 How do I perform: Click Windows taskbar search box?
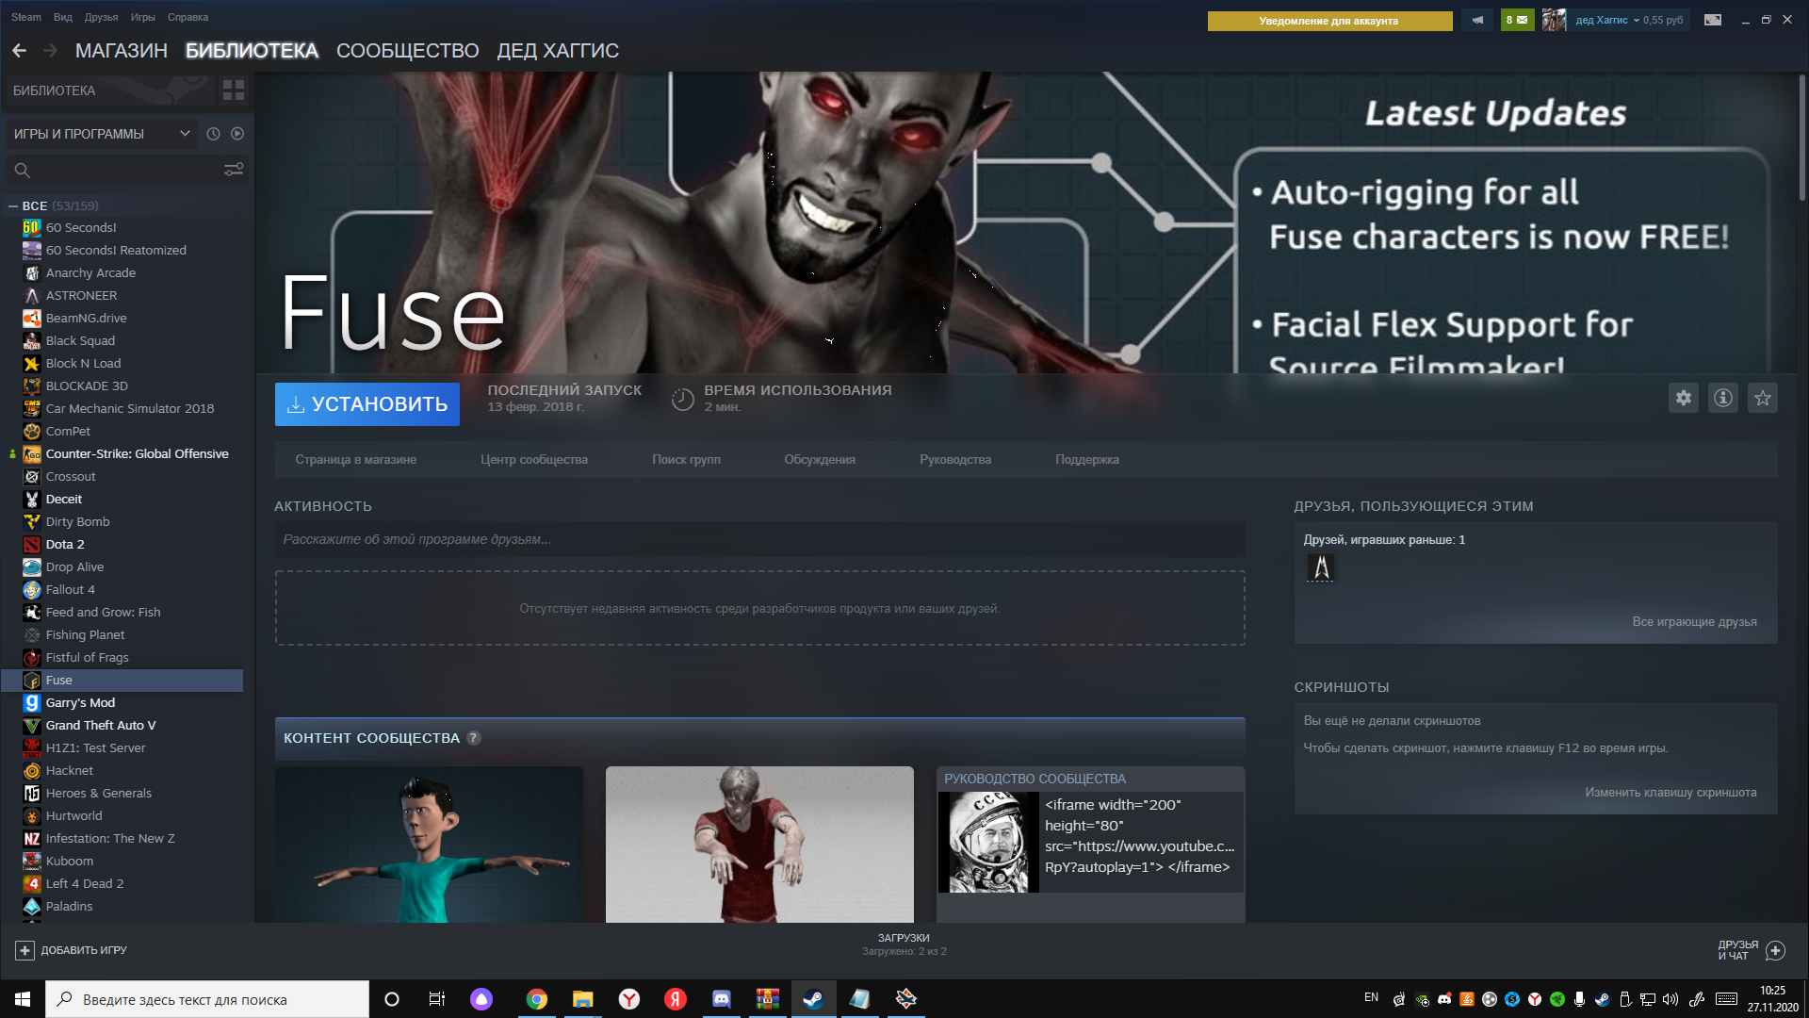tap(207, 999)
